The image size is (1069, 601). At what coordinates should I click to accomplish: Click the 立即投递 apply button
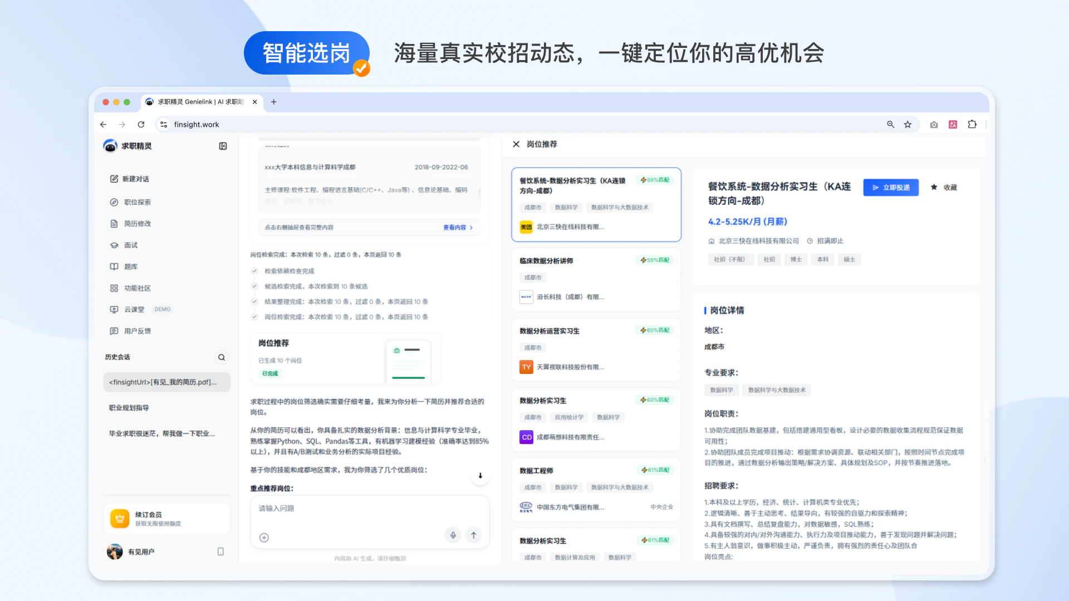pyautogui.click(x=891, y=188)
